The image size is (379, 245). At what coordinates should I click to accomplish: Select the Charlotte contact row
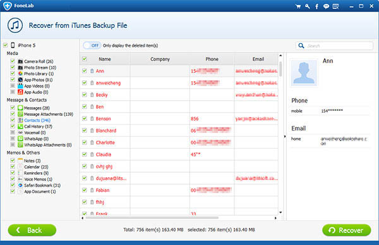click(x=179, y=142)
